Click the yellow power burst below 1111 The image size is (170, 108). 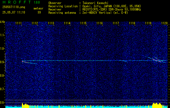tap(26, 106)
